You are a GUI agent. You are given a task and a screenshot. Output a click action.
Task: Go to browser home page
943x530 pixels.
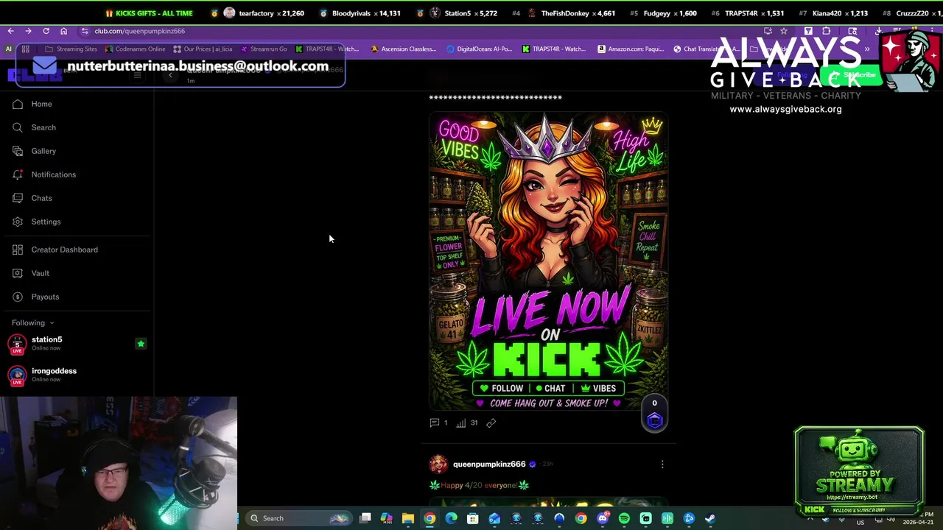63,31
